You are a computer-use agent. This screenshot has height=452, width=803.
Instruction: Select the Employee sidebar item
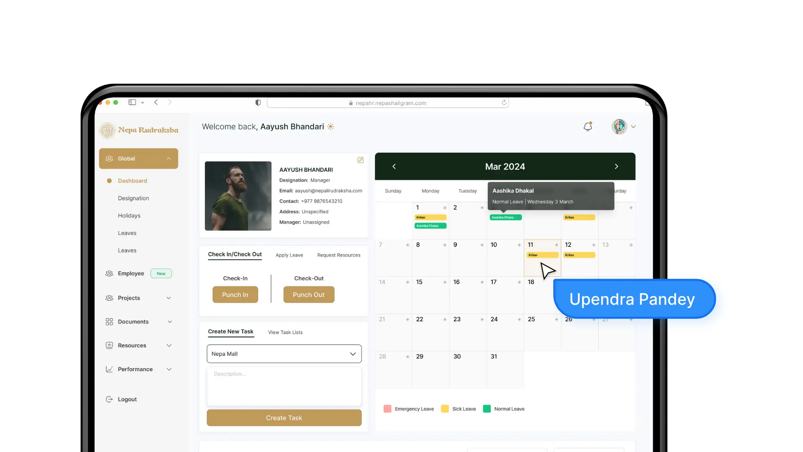pos(131,273)
